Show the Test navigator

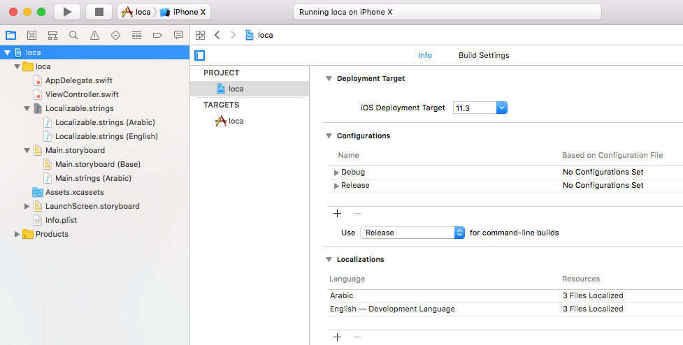[115, 35]
